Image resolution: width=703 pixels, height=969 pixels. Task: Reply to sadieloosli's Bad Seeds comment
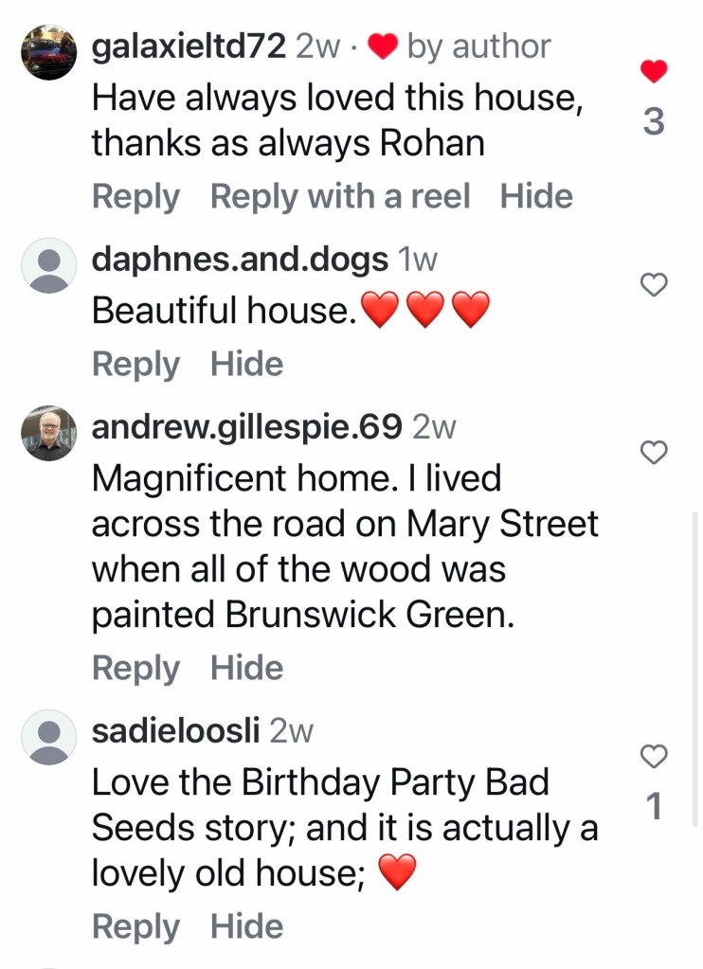point(135,927)
